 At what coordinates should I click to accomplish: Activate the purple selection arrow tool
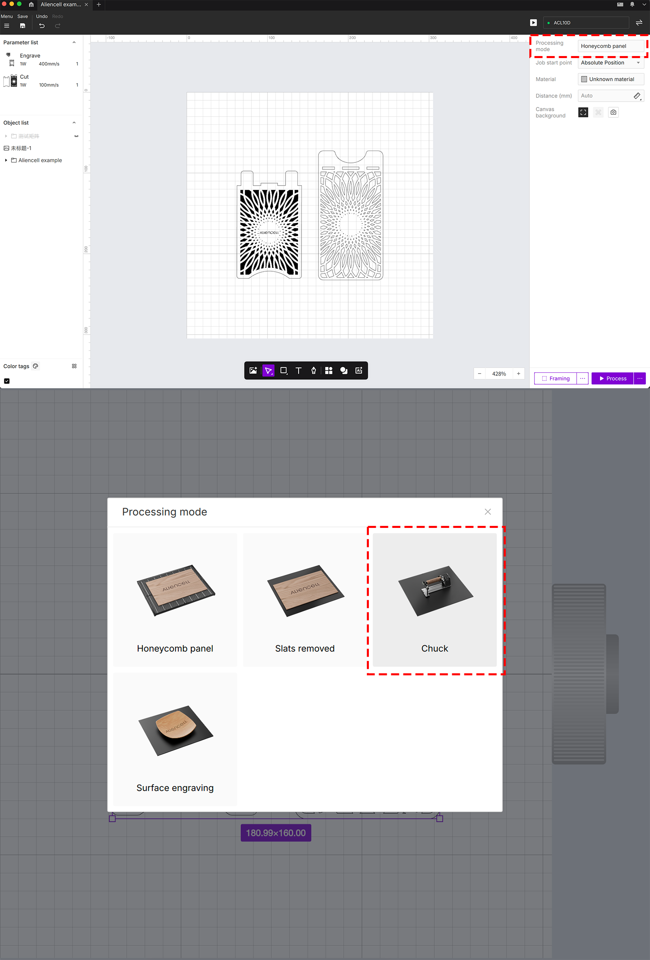(x=268, y=370)
